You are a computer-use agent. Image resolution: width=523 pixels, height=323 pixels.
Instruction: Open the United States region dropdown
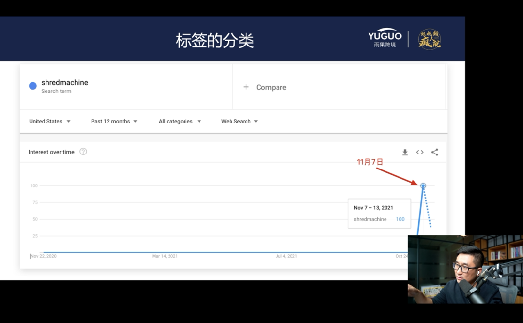click(x=50, y=121)
